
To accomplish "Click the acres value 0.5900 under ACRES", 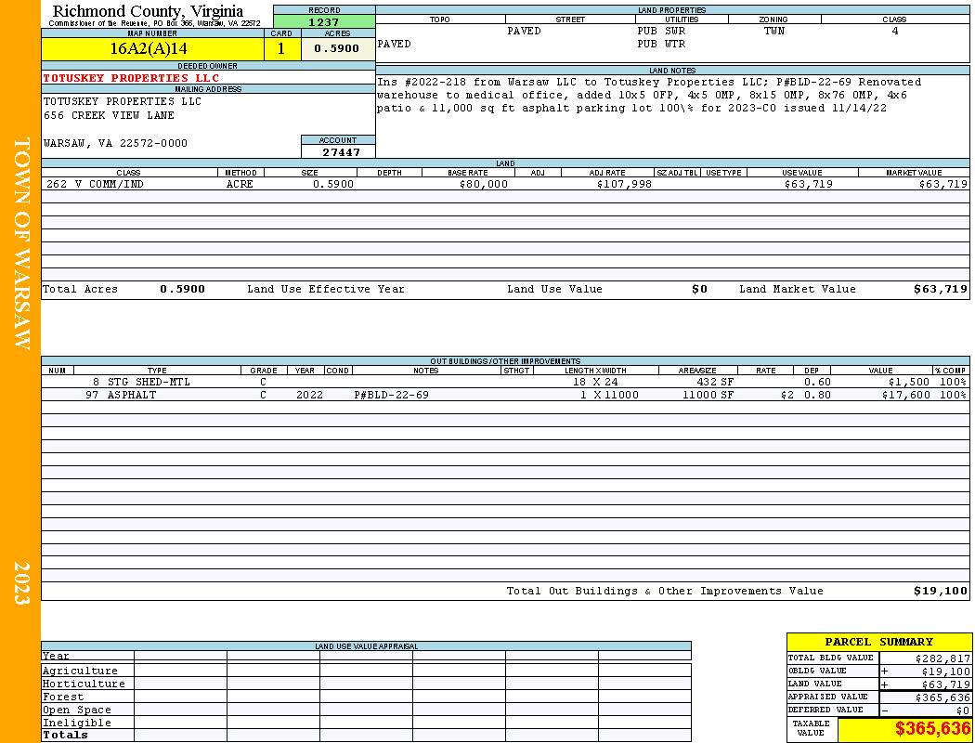I will tap(336, 48).
